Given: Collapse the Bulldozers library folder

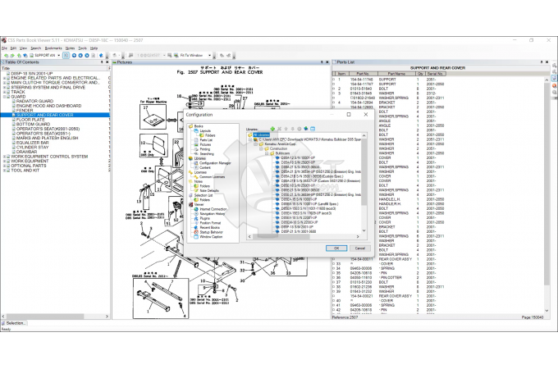Looking at the screenshot, I should (267, 153).
